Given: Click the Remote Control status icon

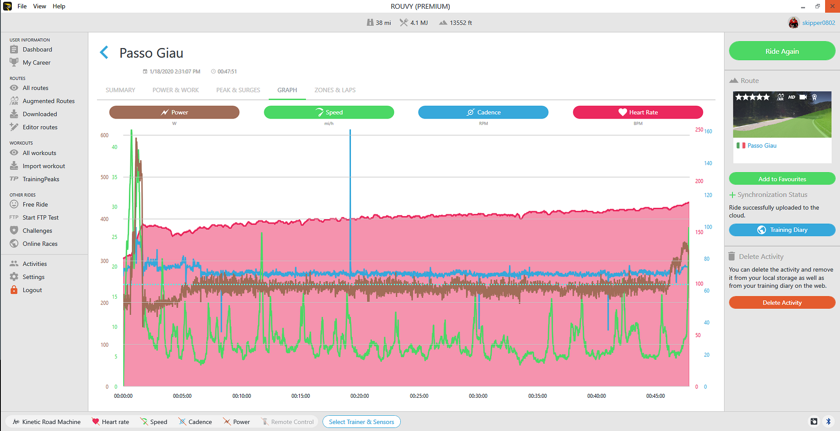Looking at the screenshot, I should coord(265,421).
